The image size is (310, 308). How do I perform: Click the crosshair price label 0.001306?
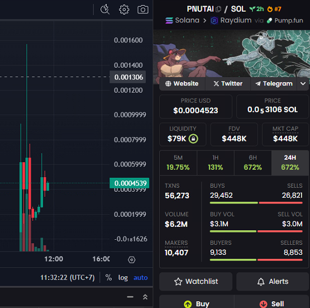point(128,77)
